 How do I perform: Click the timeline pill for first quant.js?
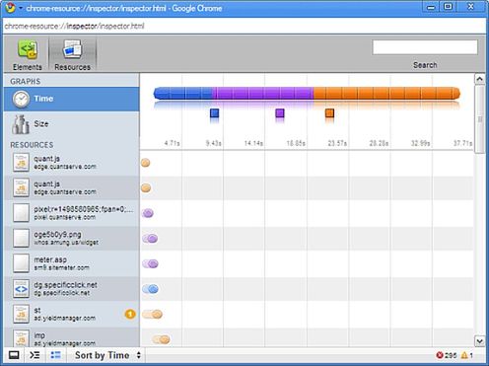click(146, 163)
